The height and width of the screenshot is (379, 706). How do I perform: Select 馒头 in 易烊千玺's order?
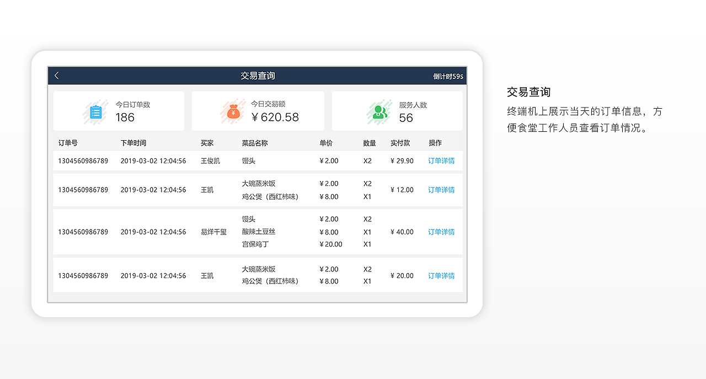coord(249,219)
